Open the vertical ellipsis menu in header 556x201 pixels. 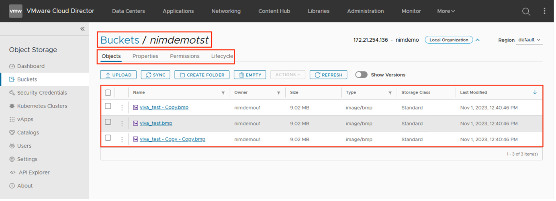[545, 11]
